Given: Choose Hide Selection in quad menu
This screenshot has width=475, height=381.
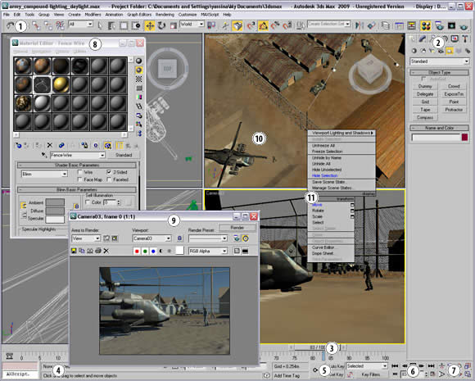Looking at the screenshot, I should point(324,175).
